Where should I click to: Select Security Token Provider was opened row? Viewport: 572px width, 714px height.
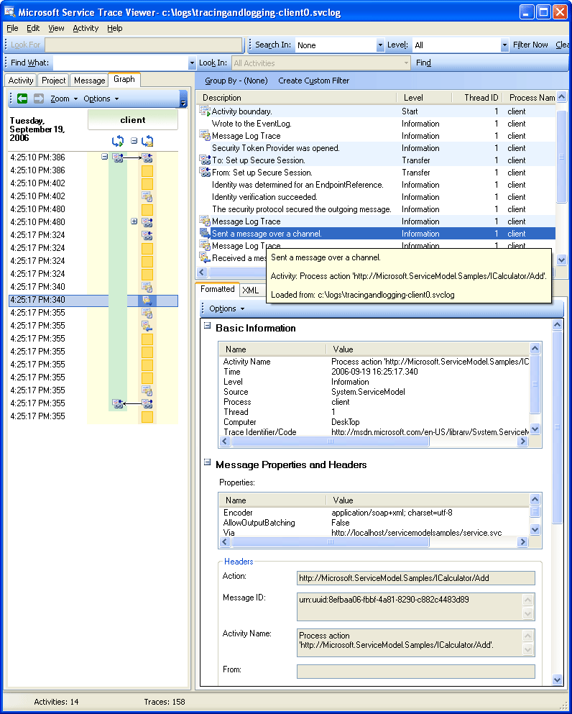coord(377,148)
